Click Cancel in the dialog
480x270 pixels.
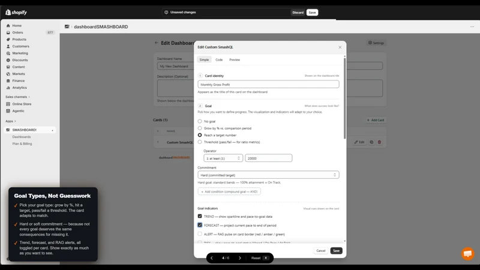pyautogui.click(x=320, y=251)
